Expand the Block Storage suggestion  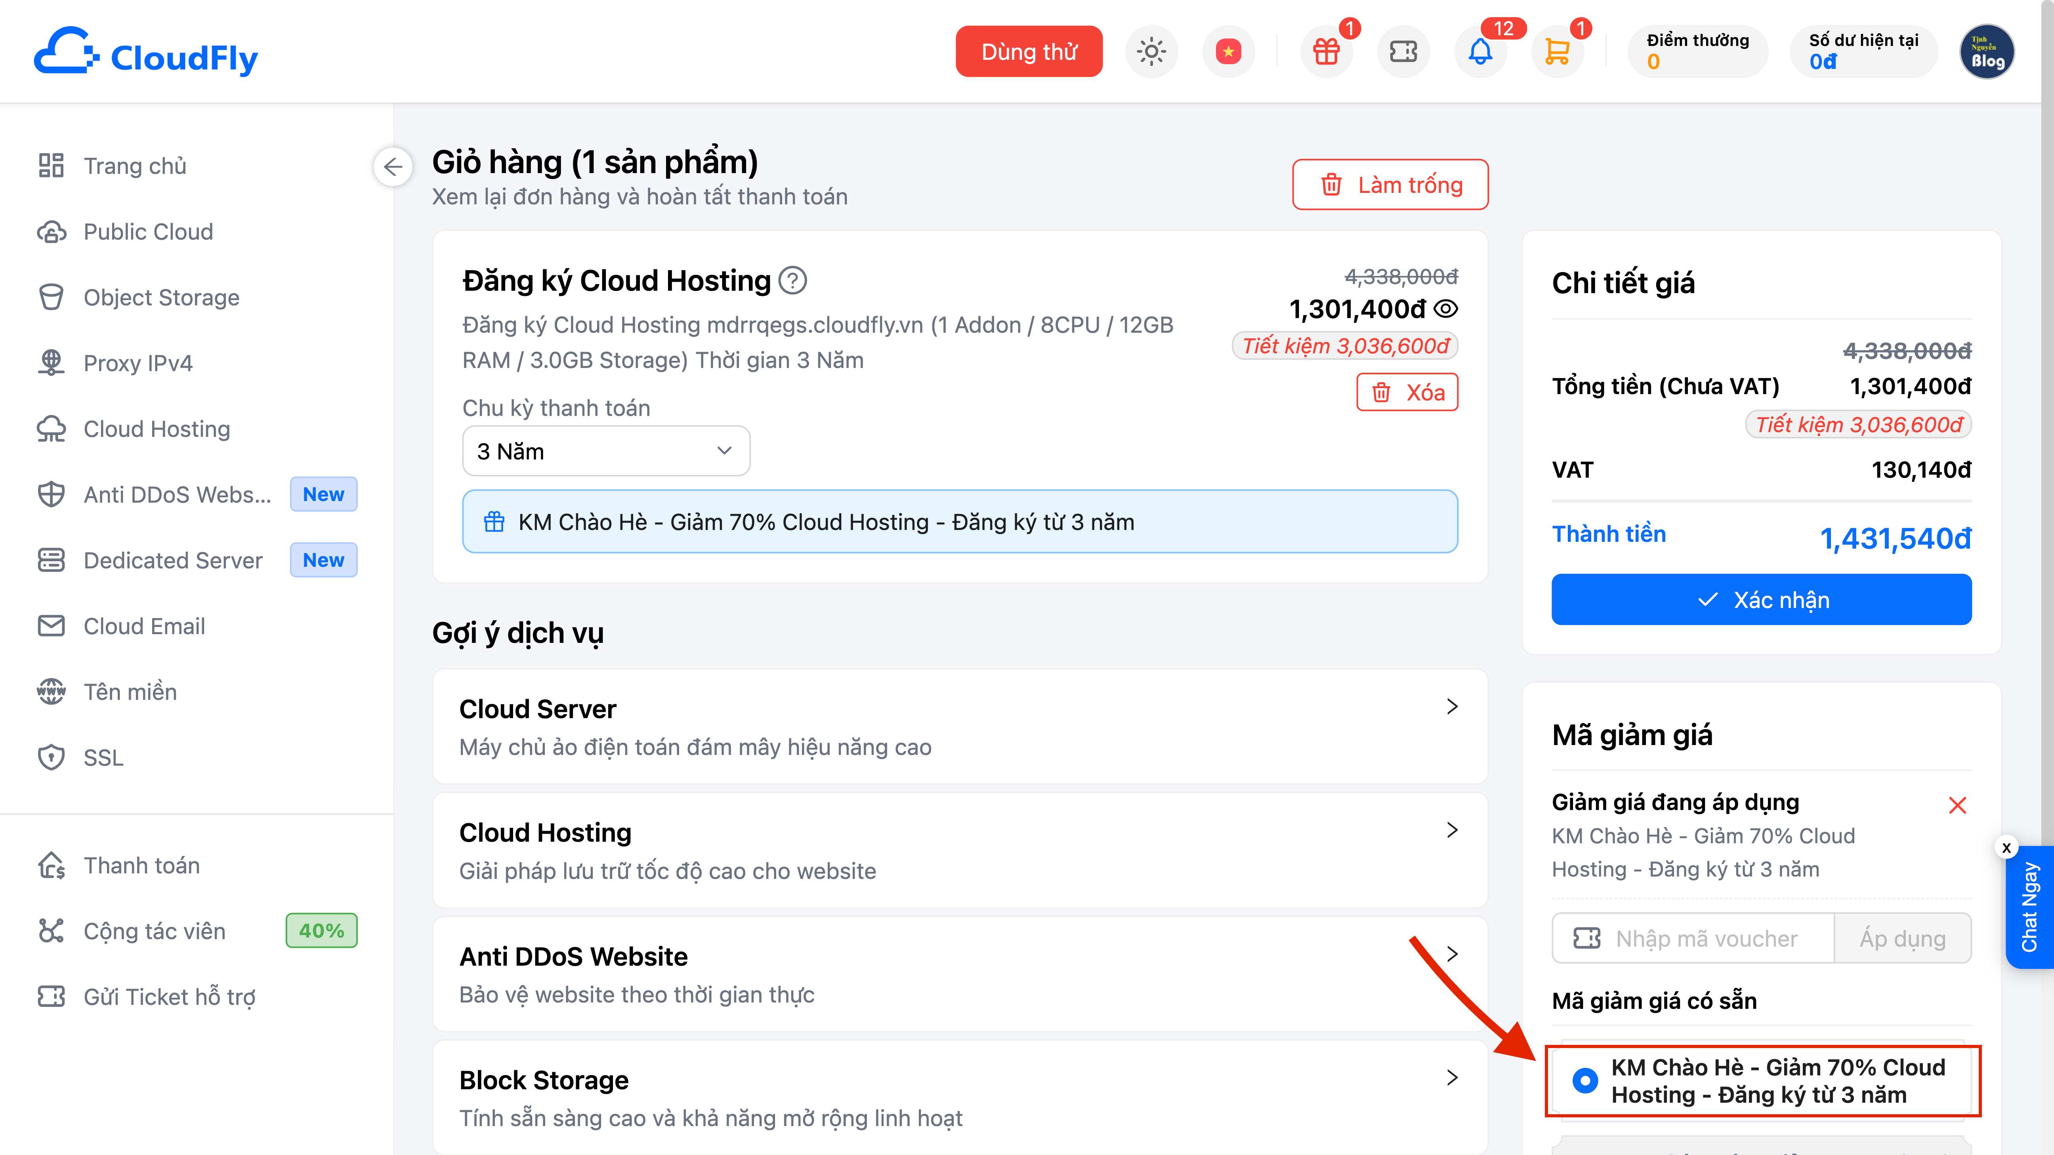point(960,1098)
